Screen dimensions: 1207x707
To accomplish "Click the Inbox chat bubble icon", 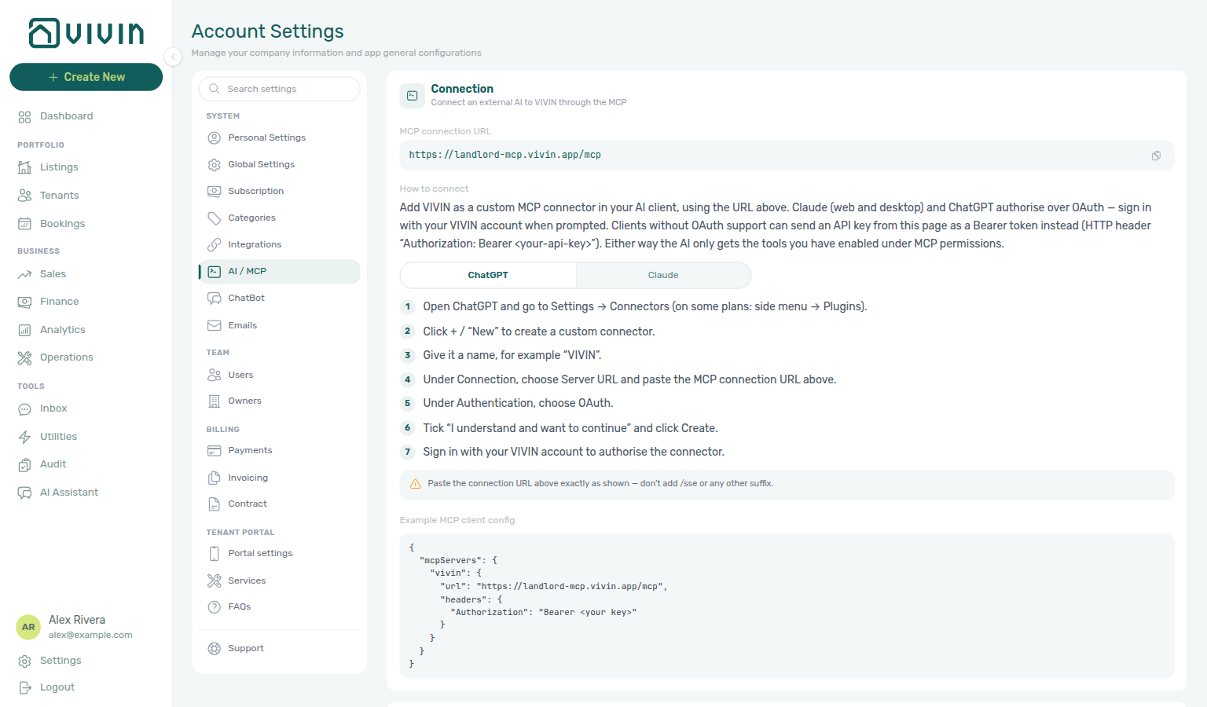I will tap(24, 408).
